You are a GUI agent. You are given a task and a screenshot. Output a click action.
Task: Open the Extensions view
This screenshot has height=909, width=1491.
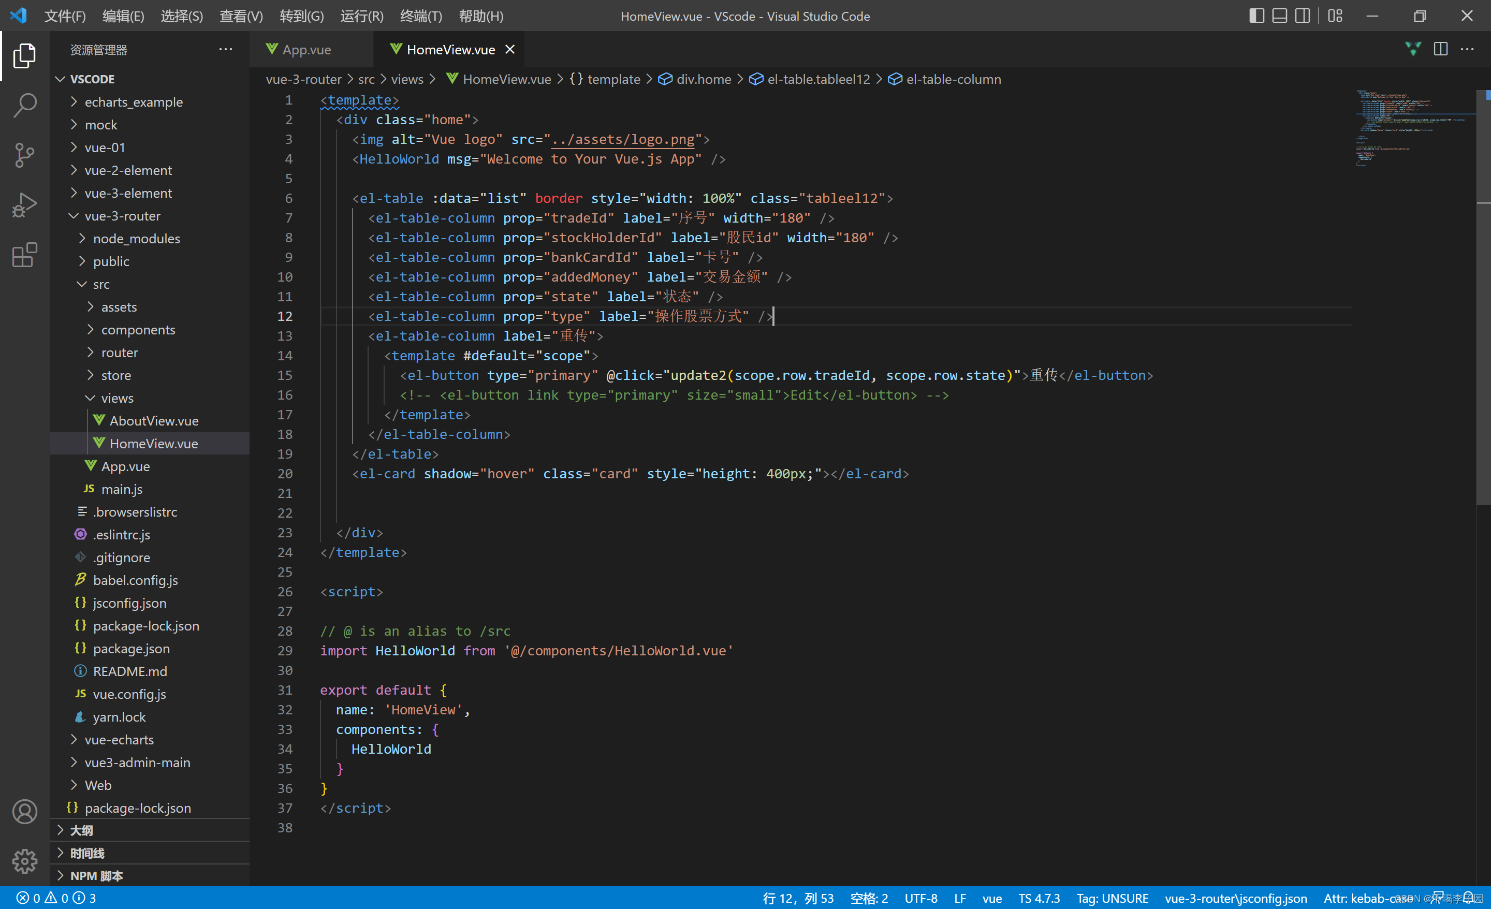click(x=24, y=255)
